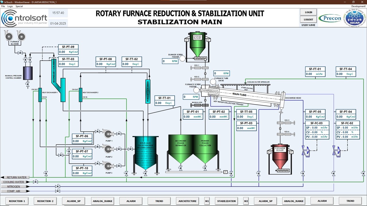Viewport: 367px width, 206px height.
Task: Click the SP value in SF-FC-03
Action: tap(317, 128)
